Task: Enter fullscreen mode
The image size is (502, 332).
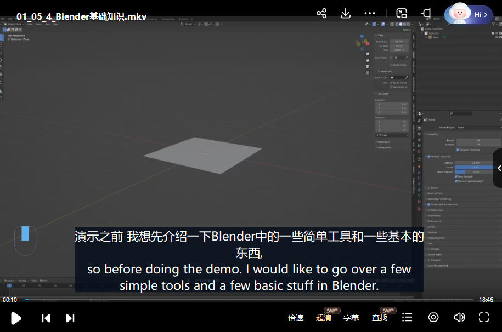Action: [x=484, y=318]
